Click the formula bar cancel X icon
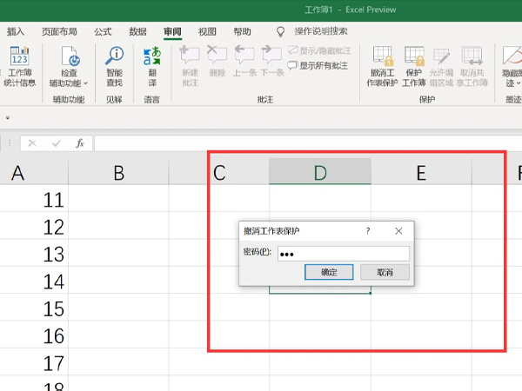This screenshot has height=391, width=522. point(32,143)
